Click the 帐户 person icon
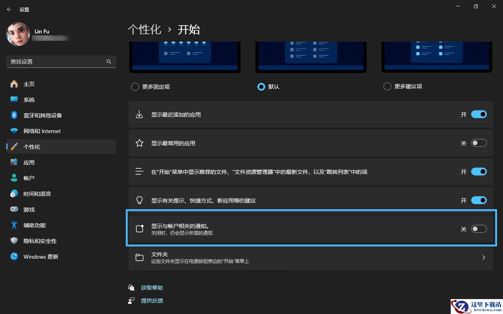503x314 pixels. click(x=14, y=178)
